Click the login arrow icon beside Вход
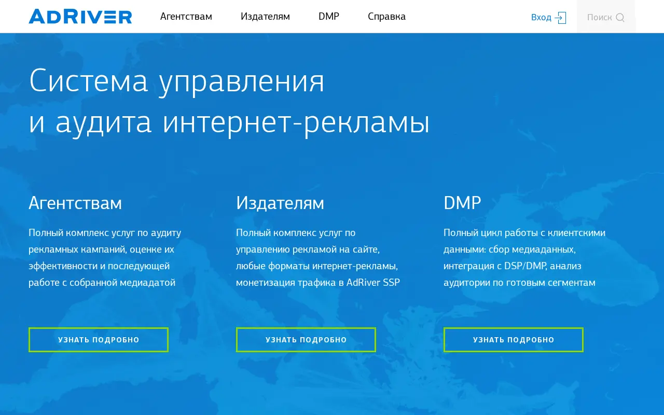Image resolution: width=664 pixels, height=415 pixels. coord(560,18)
